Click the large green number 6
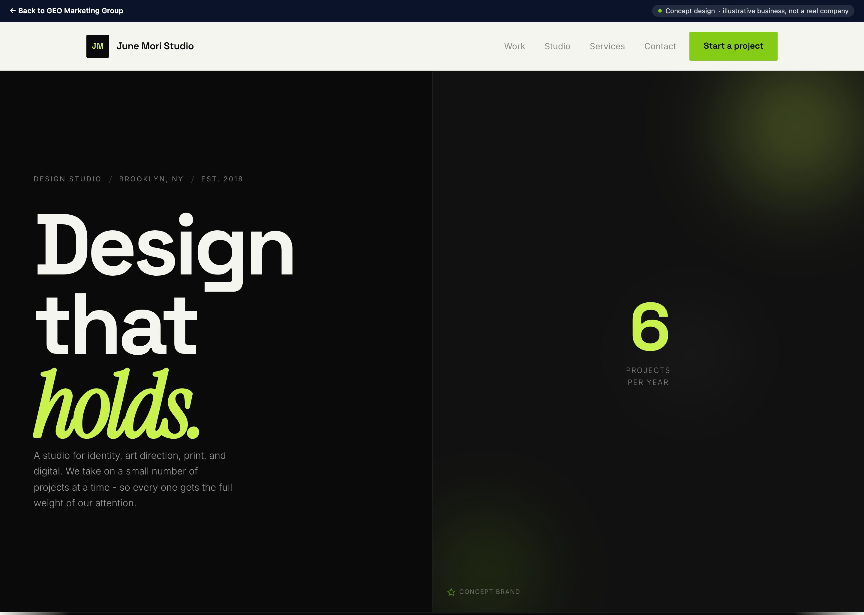 (650, 326)
